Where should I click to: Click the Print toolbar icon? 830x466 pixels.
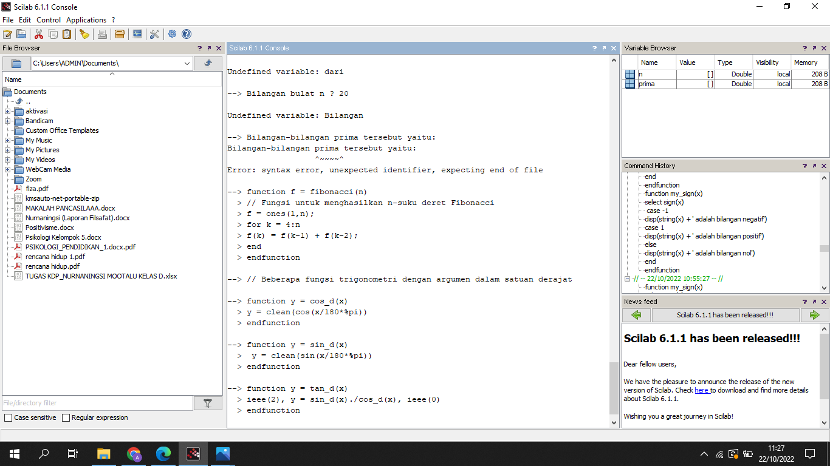pos(102,34)
